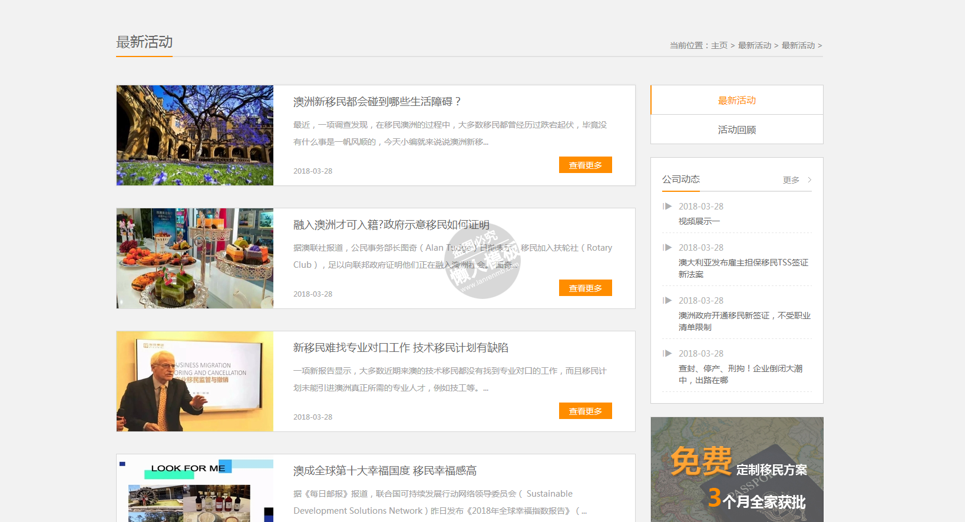Click 查看更多 for 澳洲新移民生活障碍 article
The height and width of the screenshot is (522, 965).
(586, 165)
